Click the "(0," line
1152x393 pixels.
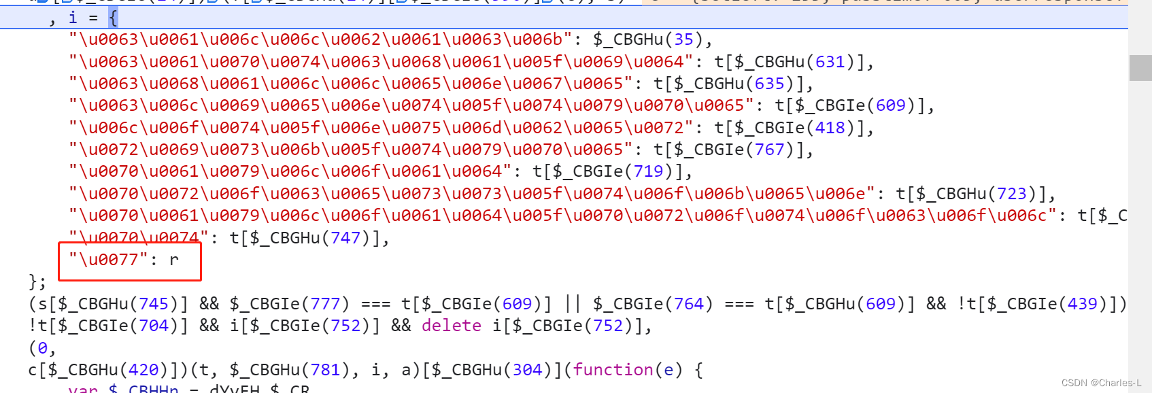pyautogui.click(x=42, y=348)
